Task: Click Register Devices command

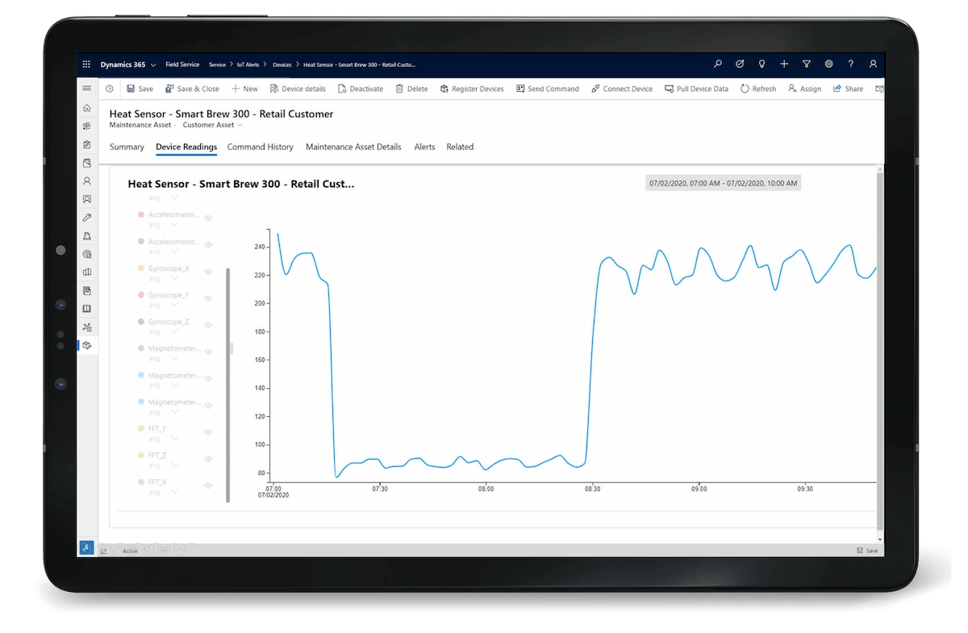Action: tap(472, 89)
